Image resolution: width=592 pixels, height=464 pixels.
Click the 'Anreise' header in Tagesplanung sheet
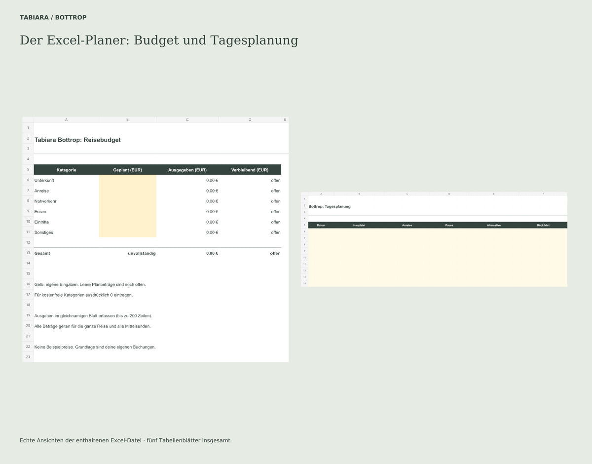point(407,225)
